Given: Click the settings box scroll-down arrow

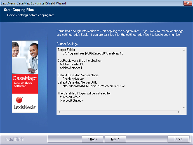Looking at the screenshot, I should click(184, 107).
